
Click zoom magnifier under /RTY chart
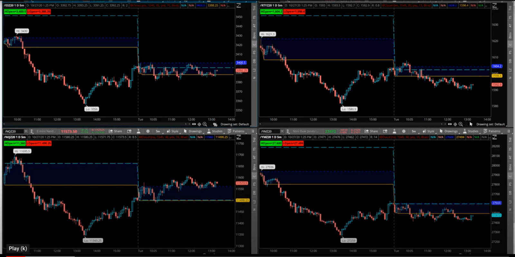(461, 124)
